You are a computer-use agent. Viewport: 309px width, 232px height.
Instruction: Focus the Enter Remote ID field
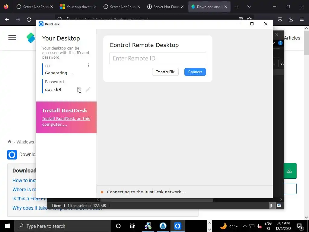point(158,58)
